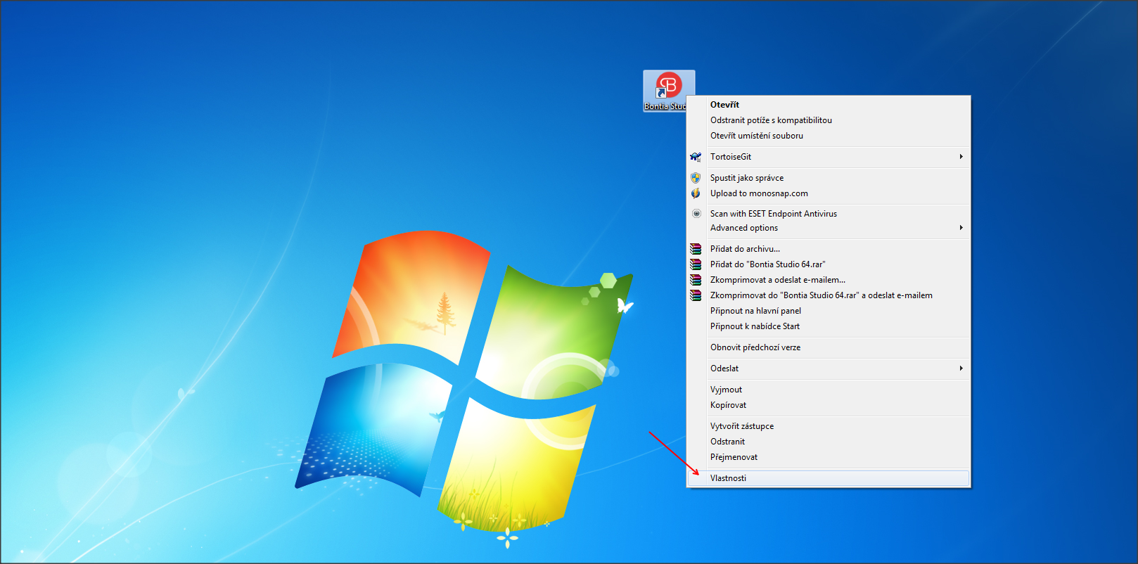Select Přidat do "Bontia Studio 64.rar"
This screenshot has width=1138, height=564.
click(829, 264)
